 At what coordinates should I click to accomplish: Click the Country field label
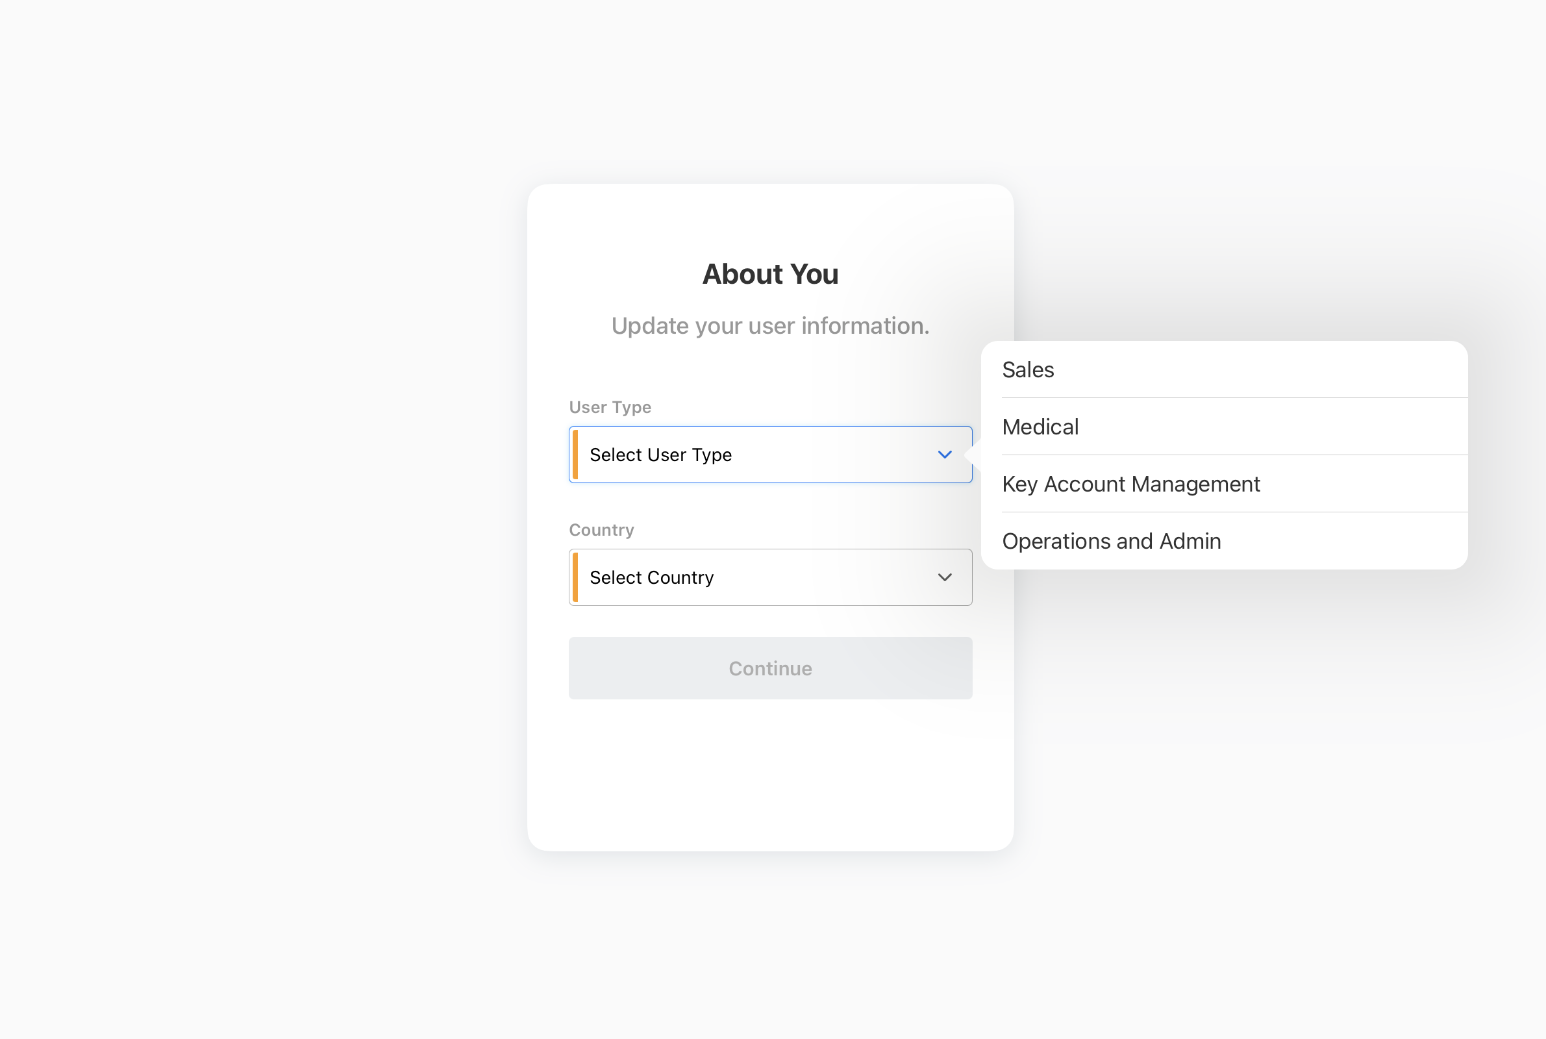(x=601, y=530)
